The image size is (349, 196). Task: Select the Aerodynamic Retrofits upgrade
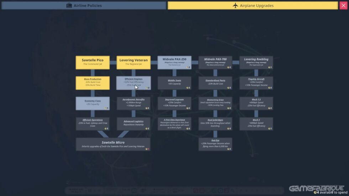click(x=134, y=103)
